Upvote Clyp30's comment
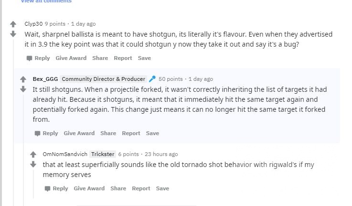Image resolution: width=352 pixels, height=206 pixels. (x=13, y=24)
